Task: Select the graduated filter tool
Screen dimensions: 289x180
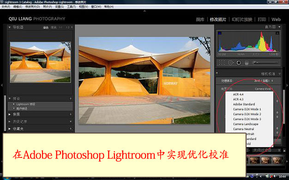Action: click(247, 63)
